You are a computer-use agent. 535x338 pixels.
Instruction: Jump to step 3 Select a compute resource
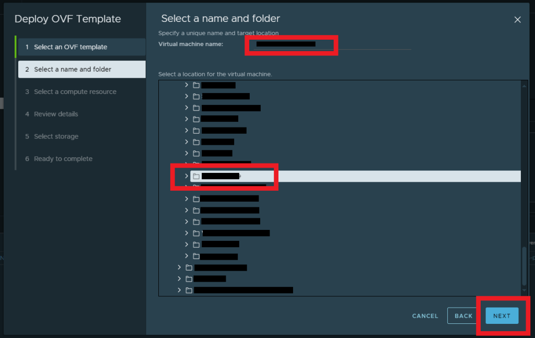point(75,92)
